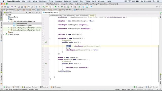This screenshot has width=162, height=91.
Task: Click the Help question mark icon
Action: click(x=91, y=7)
